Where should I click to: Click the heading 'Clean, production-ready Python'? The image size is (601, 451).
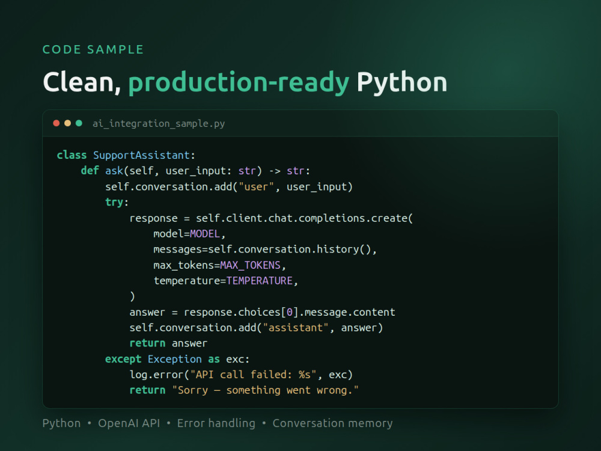click(x=245, y=82)
